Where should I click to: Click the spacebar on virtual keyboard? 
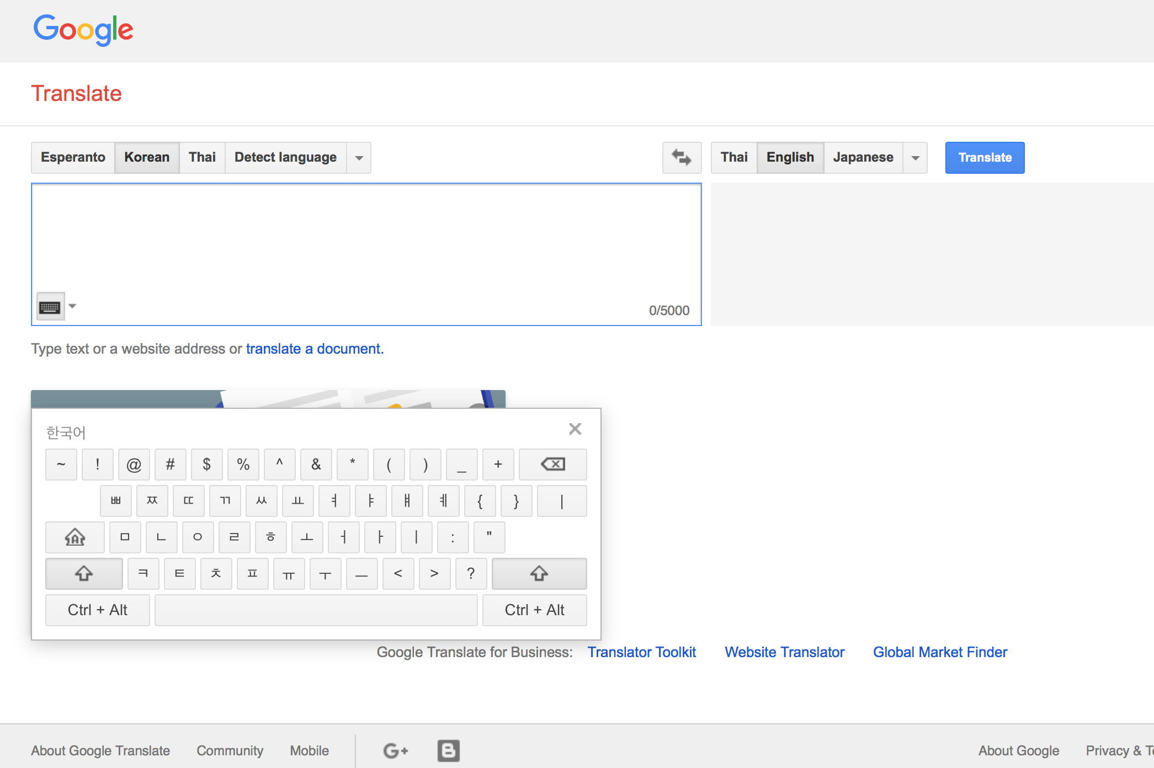pyautogui.click(x=316, y=610)
